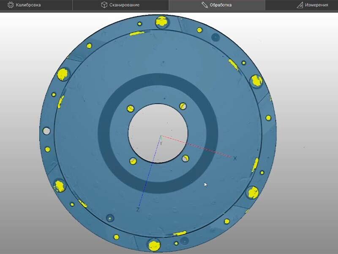The width and height of the screenshot is (338, 254).
Task: Select the large yellow hole at the flange bottom
Action: point(154,245)
